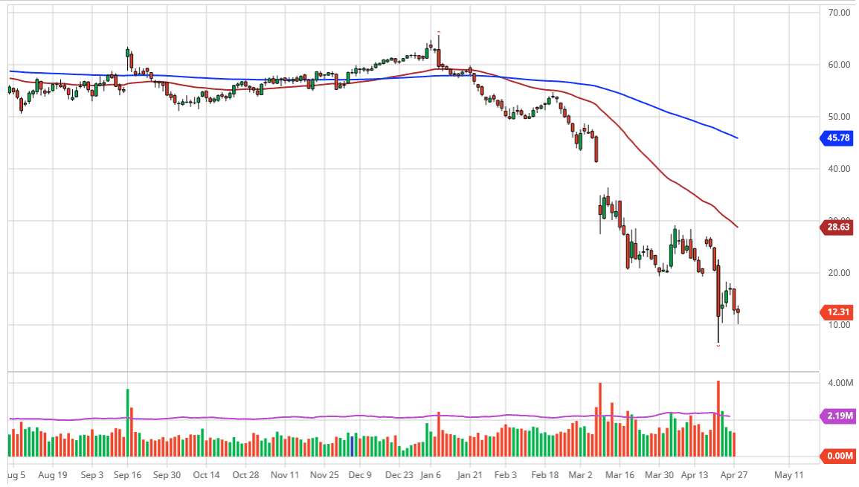Click the May 11 date label
The width and height of the screenshot is (859, 487).
tap(788, 474)
